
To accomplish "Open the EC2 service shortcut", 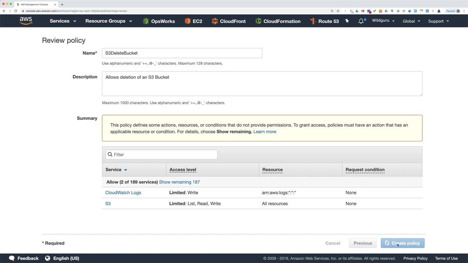I will [x=193, y=21].
